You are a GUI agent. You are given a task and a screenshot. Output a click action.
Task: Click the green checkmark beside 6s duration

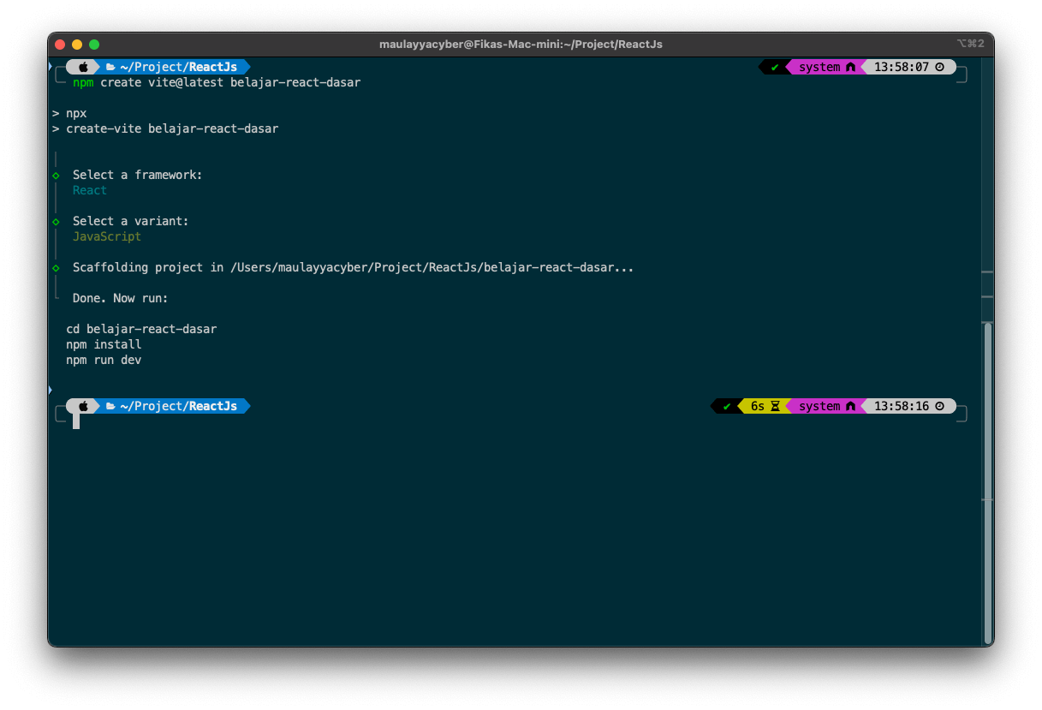[727, 406]
